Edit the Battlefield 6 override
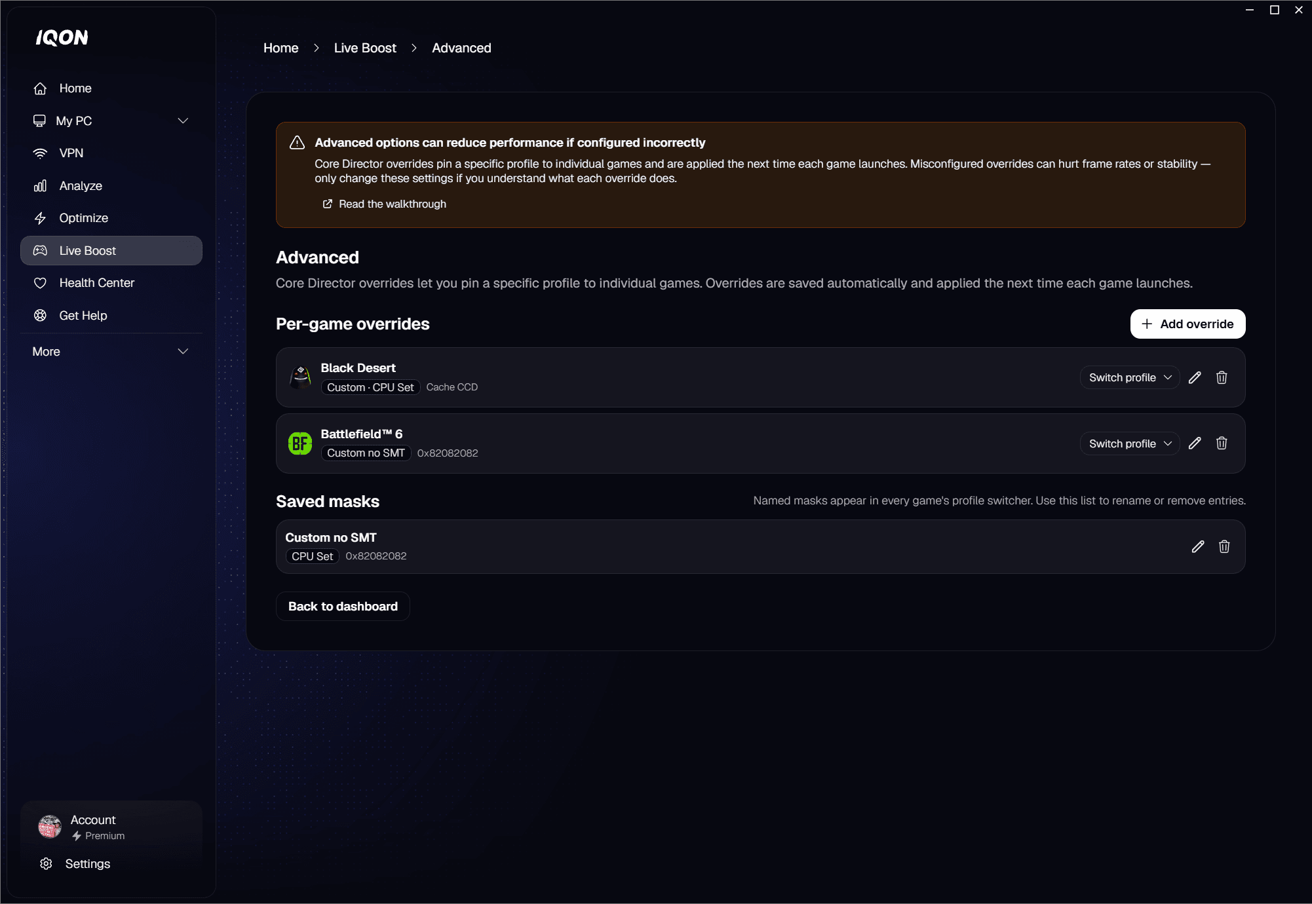 [1195, 443]
